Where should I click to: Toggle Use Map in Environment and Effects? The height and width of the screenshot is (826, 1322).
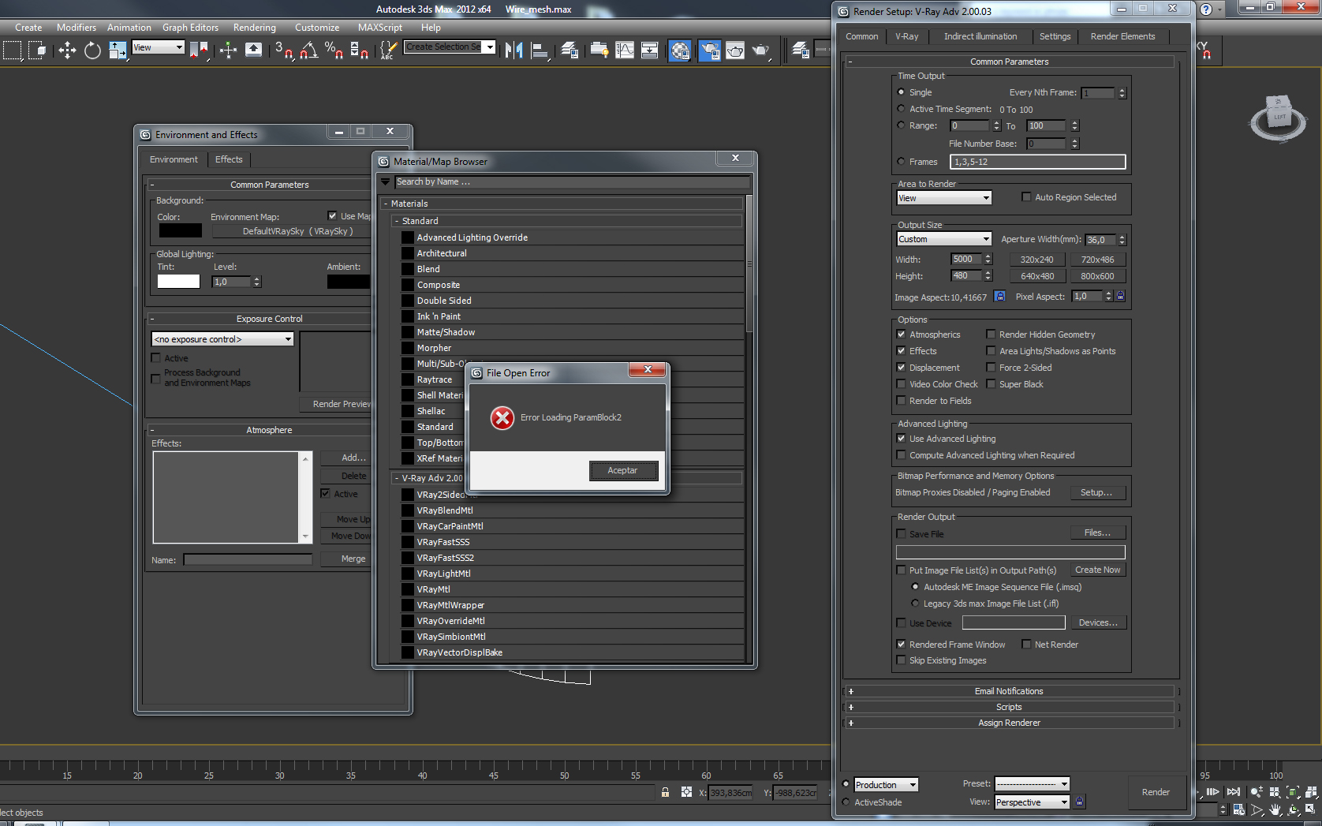[x=332, y=216]
